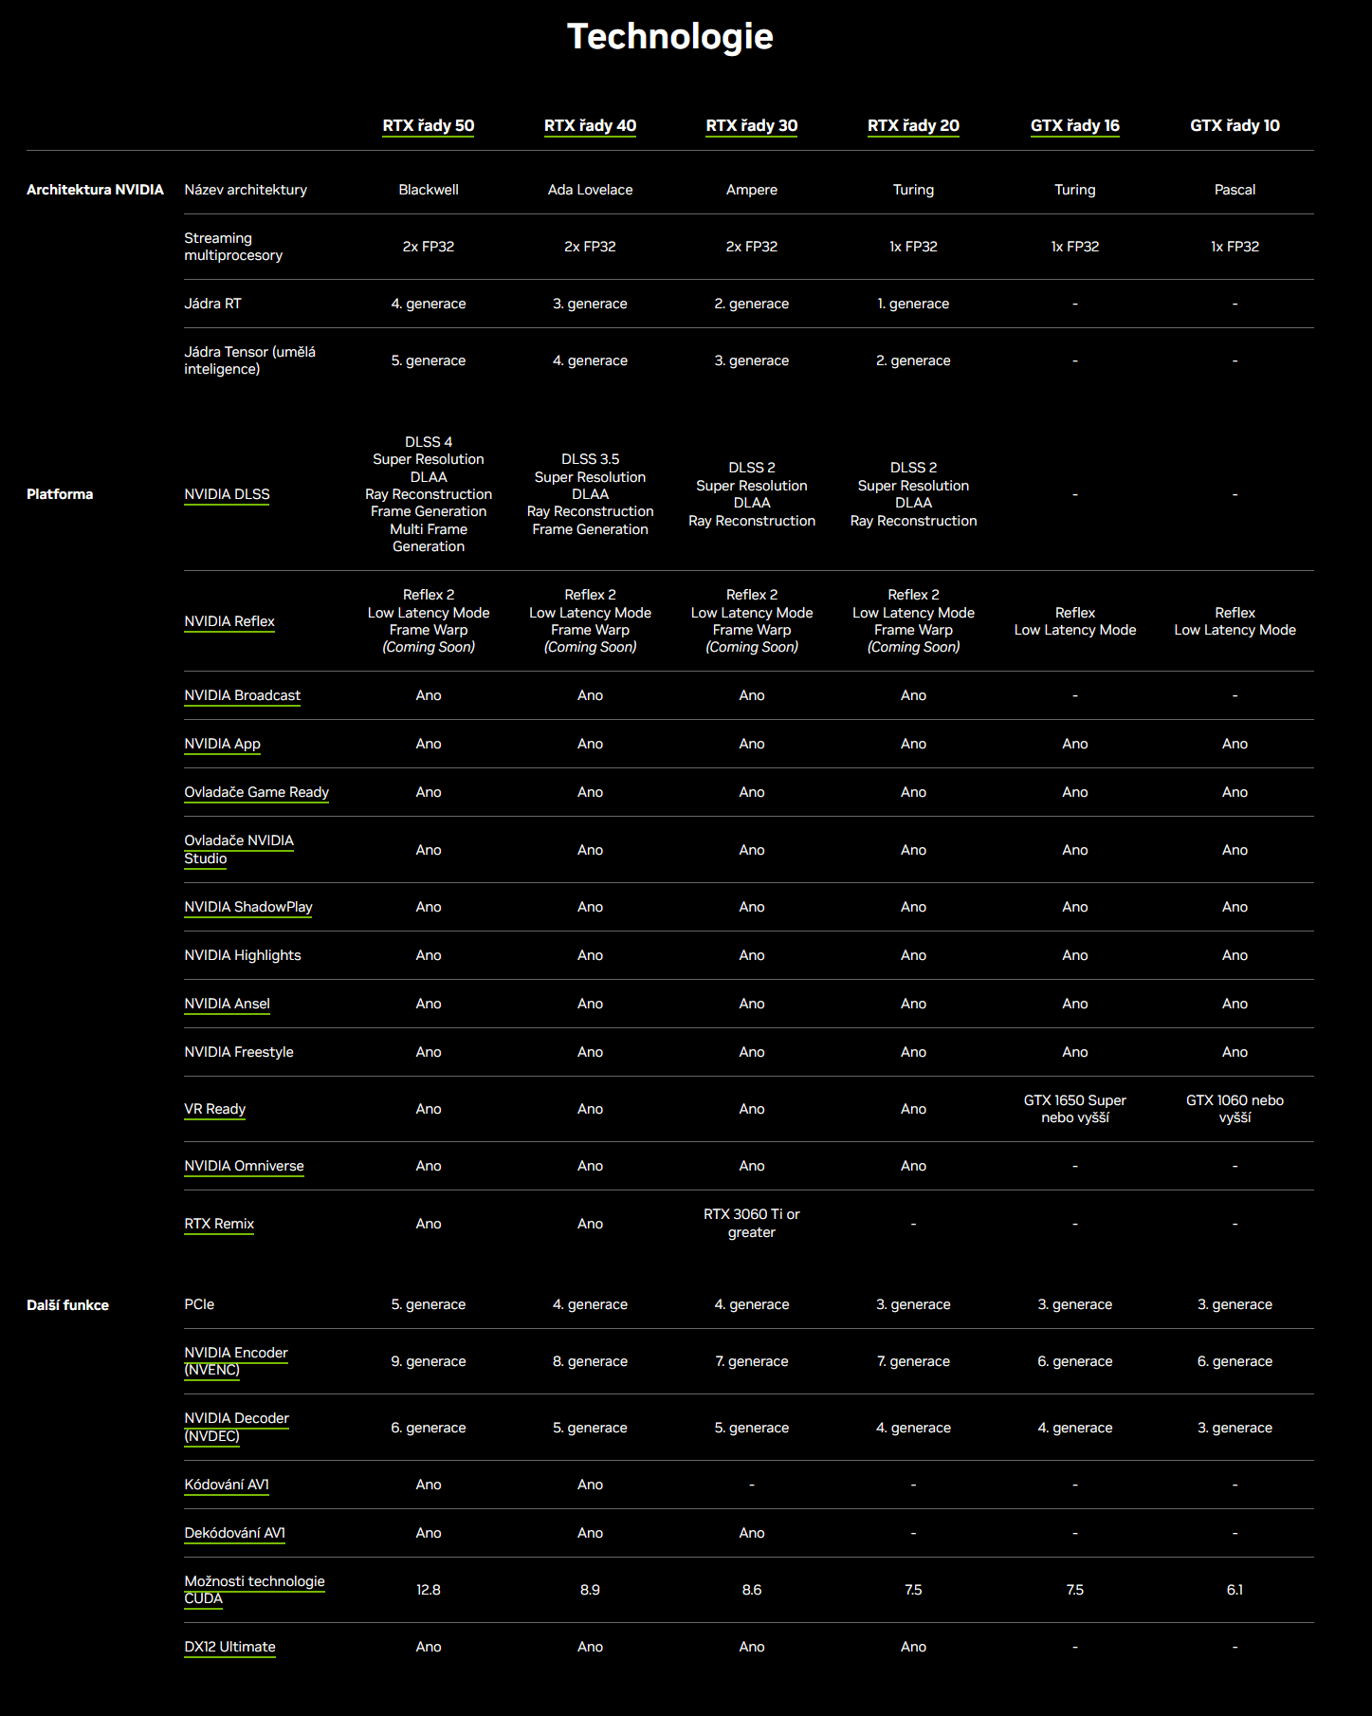Click the DLSS 4 feature list cell
The image size is (1372, 1716).
tap(429, 494)
